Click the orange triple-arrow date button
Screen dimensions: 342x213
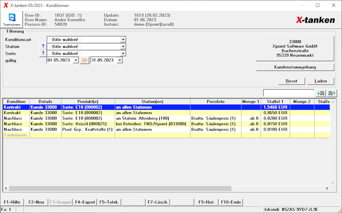(84, 60)
